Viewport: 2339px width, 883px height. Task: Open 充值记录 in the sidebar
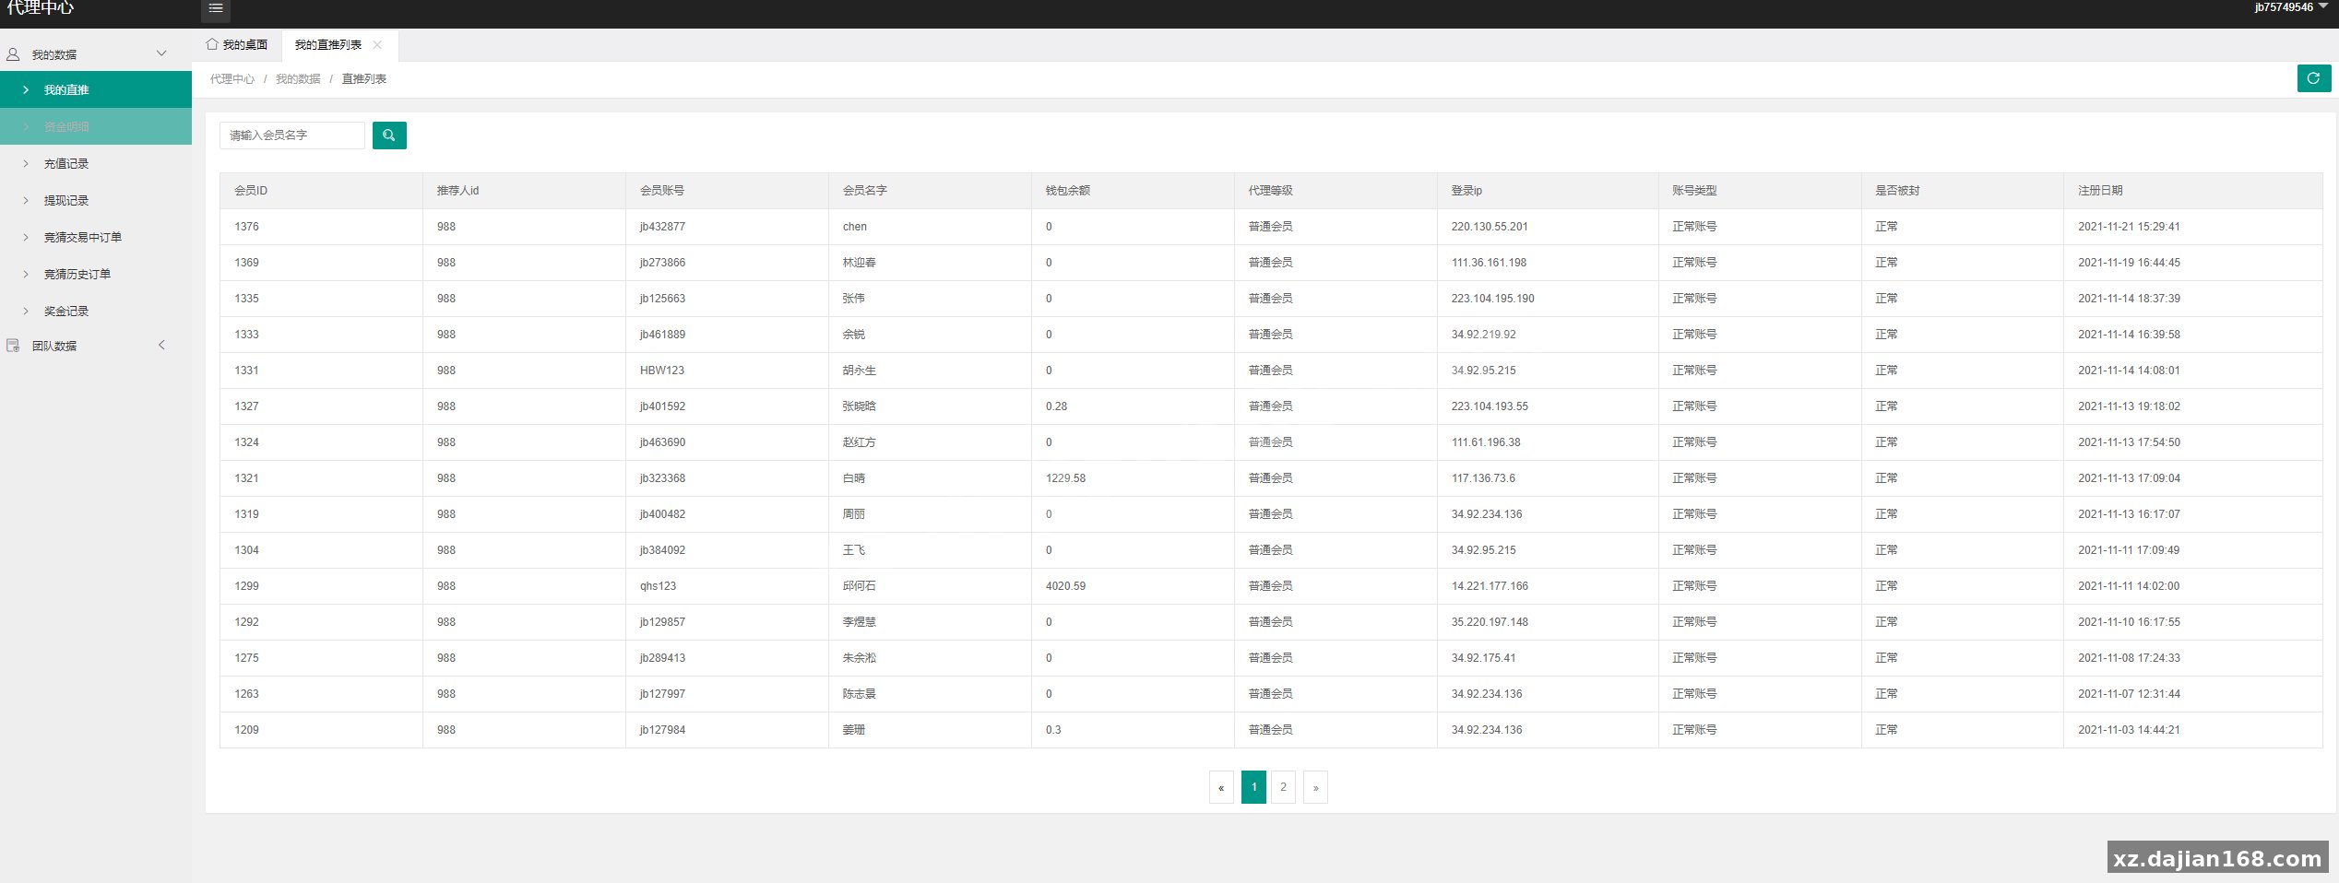click(96, 163)
